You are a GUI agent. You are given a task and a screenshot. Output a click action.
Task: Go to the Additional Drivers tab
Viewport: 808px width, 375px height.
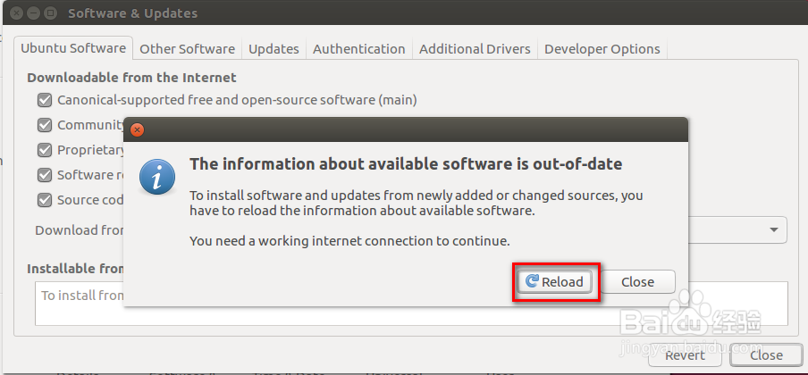(x=475, y=49)
